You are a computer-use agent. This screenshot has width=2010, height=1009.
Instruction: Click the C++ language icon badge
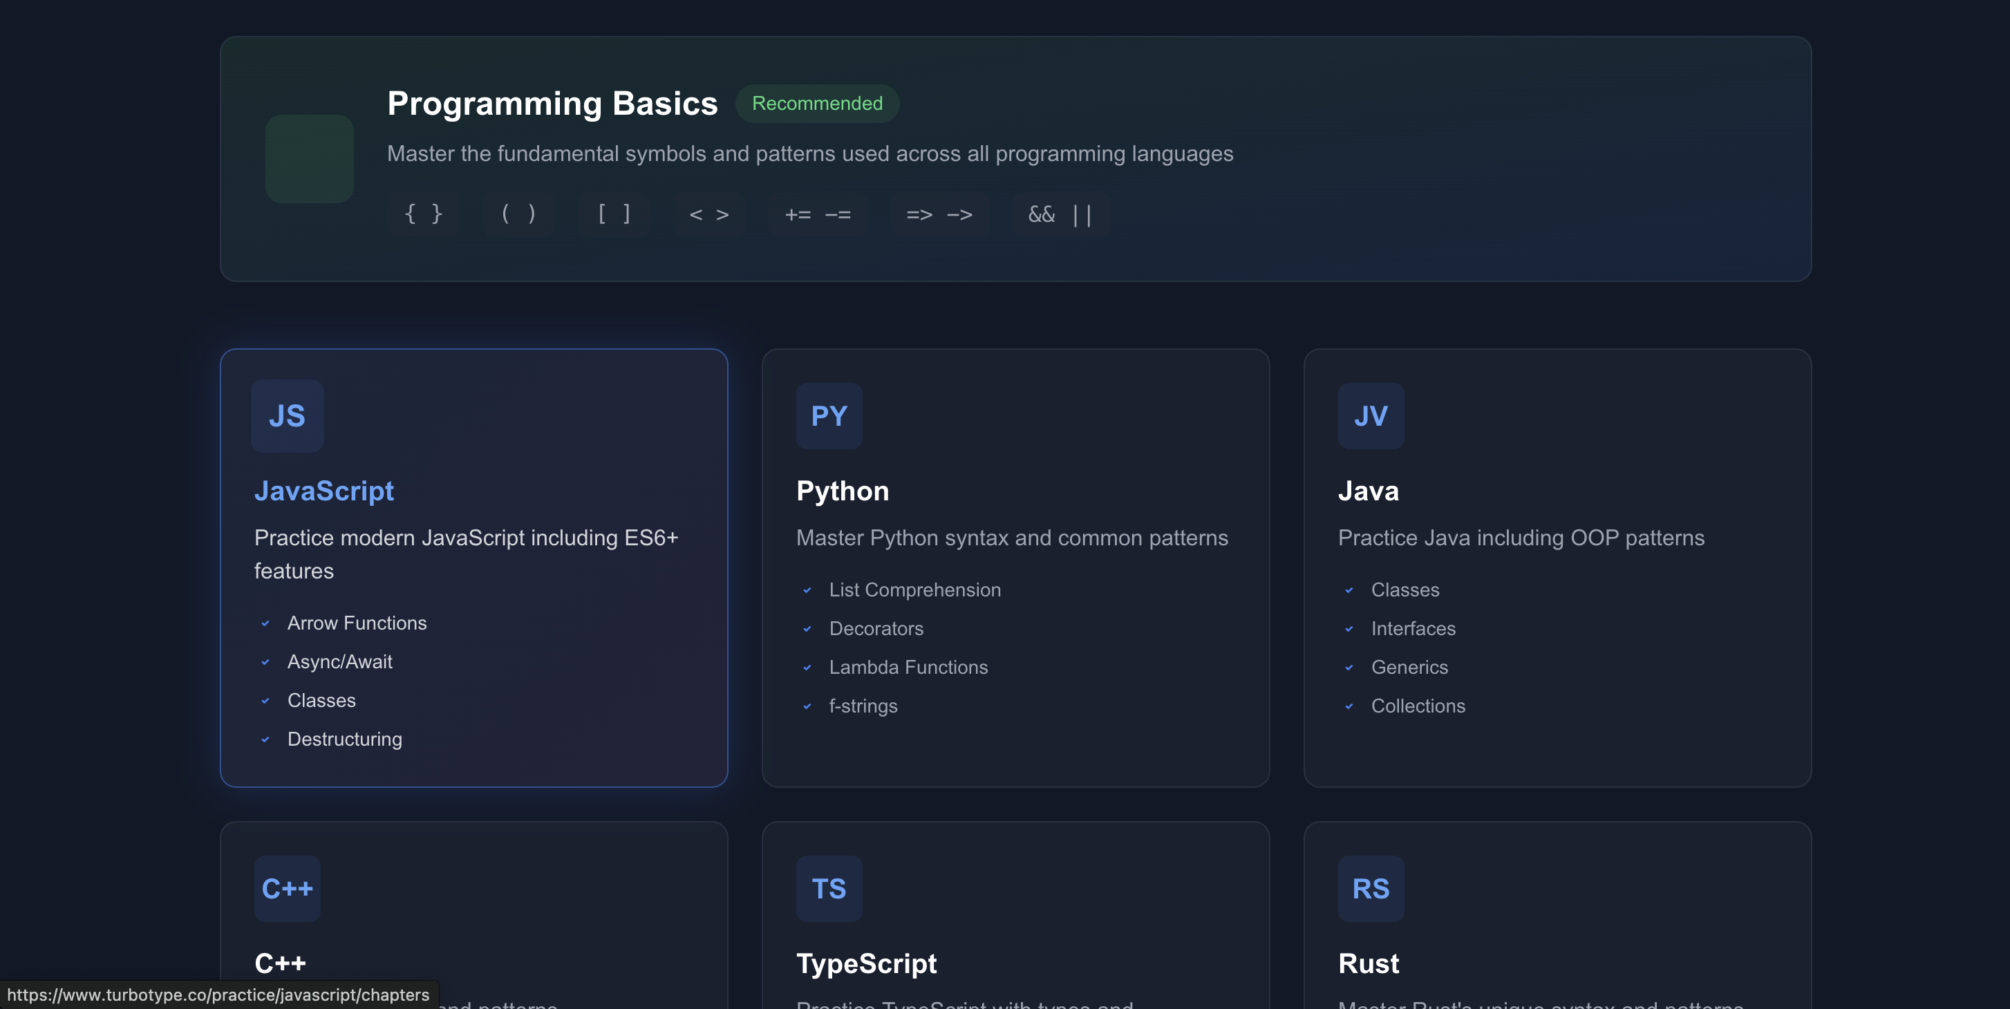coord(287,888)
